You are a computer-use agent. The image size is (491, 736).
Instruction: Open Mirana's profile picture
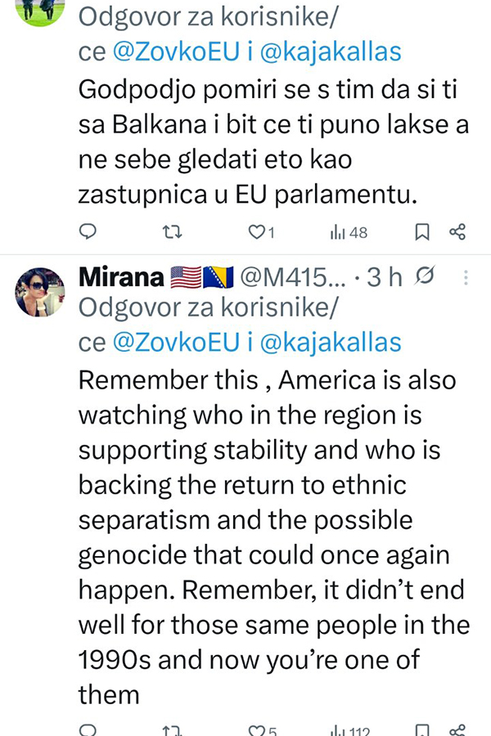40,291
